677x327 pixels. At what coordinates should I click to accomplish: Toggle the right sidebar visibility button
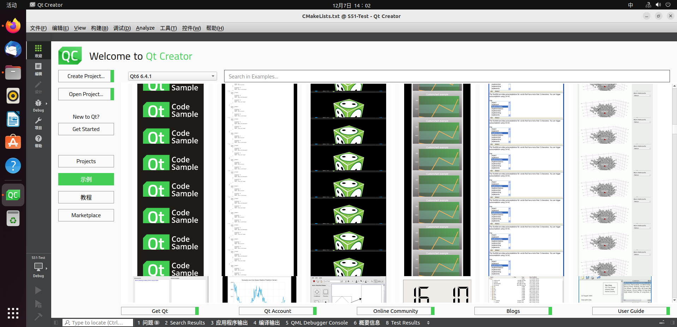pyautogui.click(x=672, y=322)
